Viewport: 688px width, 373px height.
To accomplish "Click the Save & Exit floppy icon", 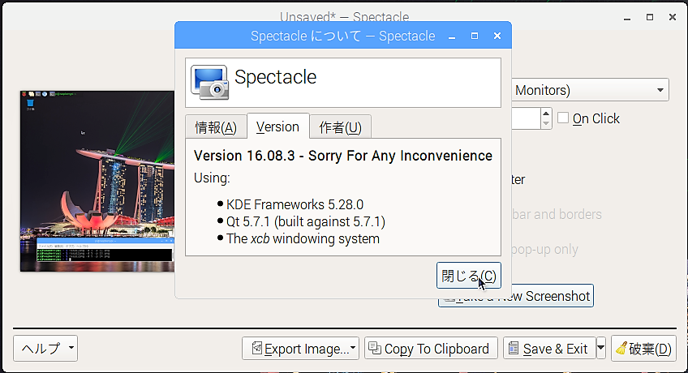I will 514,349.
